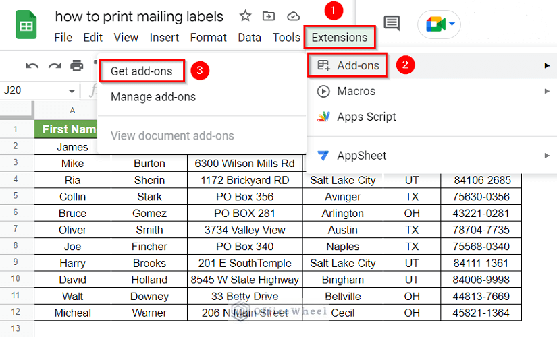Screen dimensions: 557x337
Task: Click the Google Sheets home logo
Action: 26,26
